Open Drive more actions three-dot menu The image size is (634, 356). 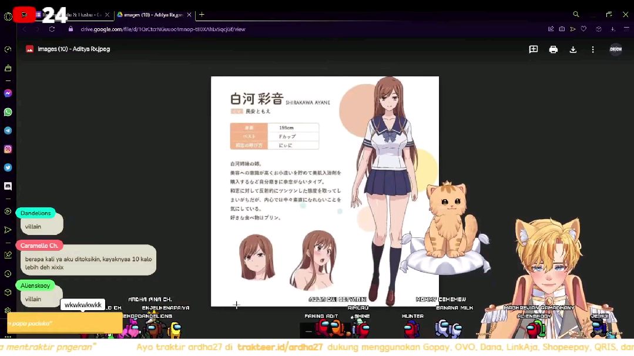click(x=593, y=49)
